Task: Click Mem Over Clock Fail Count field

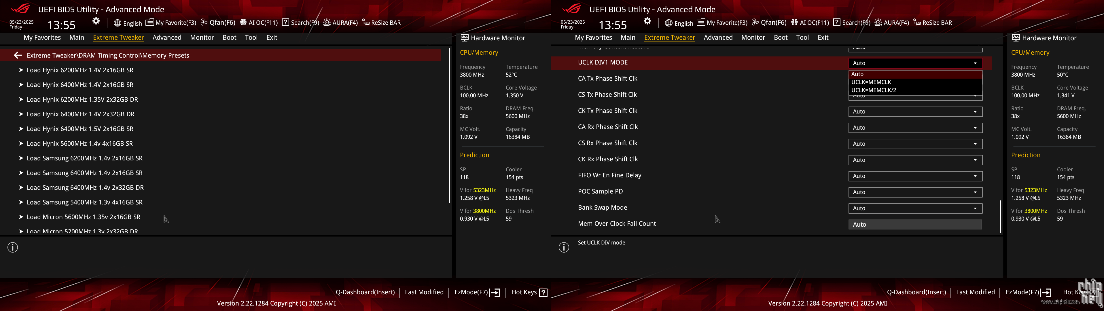Action: 915,224
